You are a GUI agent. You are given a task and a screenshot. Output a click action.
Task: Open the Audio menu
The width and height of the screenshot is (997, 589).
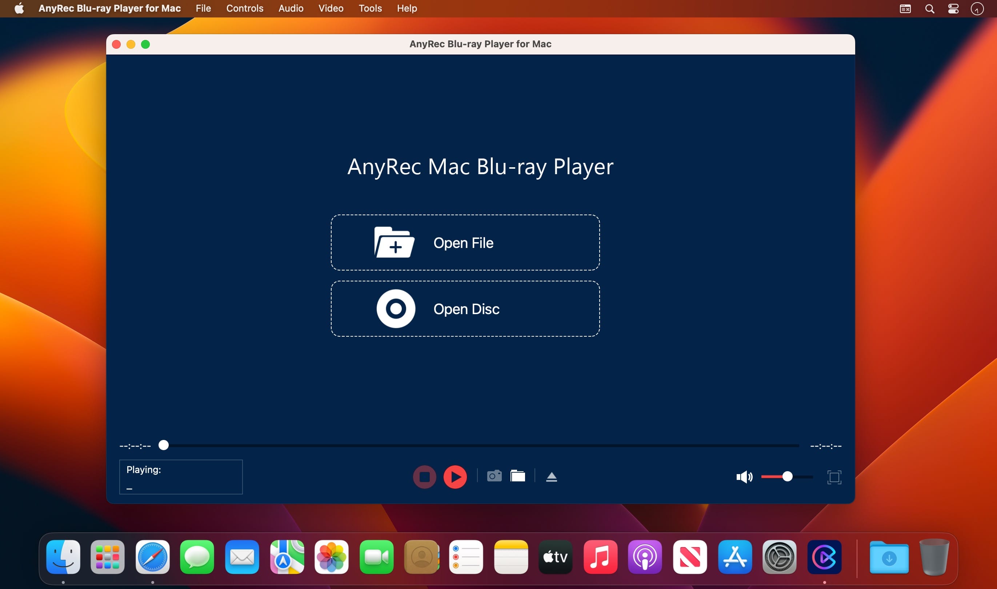[291, 8]
